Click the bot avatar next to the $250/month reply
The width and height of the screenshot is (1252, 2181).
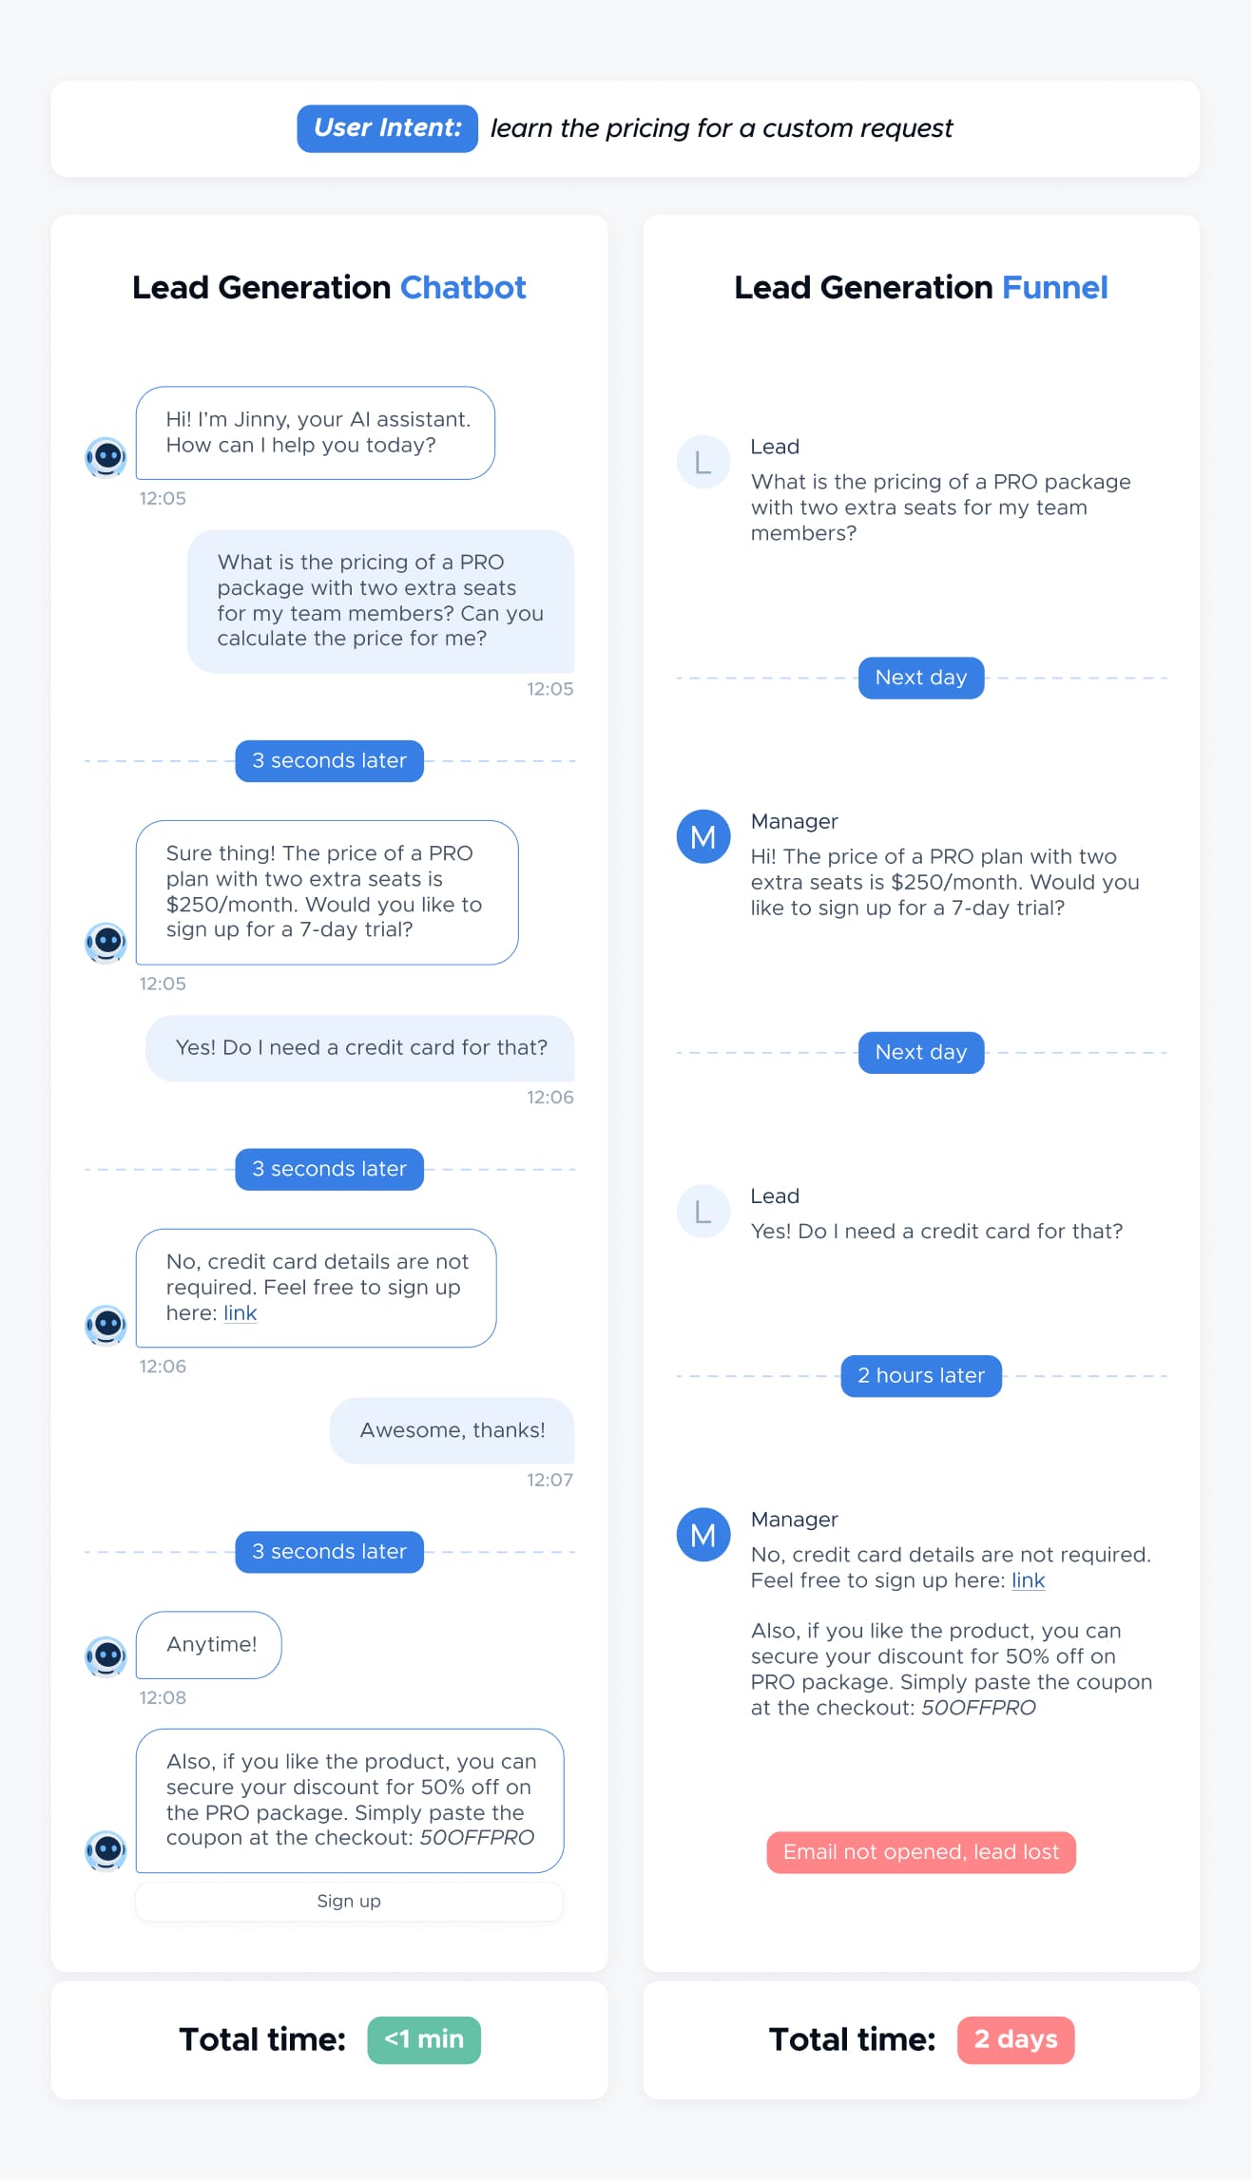coord(106,943)
